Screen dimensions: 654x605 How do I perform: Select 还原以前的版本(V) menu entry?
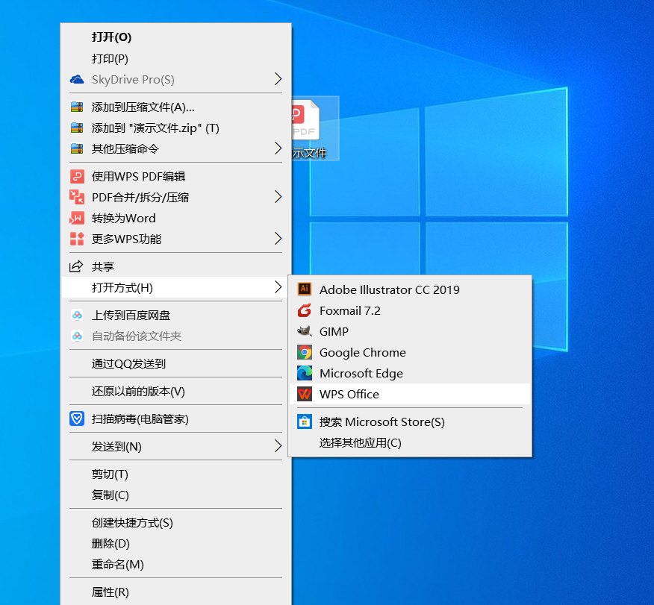(175, 391)
